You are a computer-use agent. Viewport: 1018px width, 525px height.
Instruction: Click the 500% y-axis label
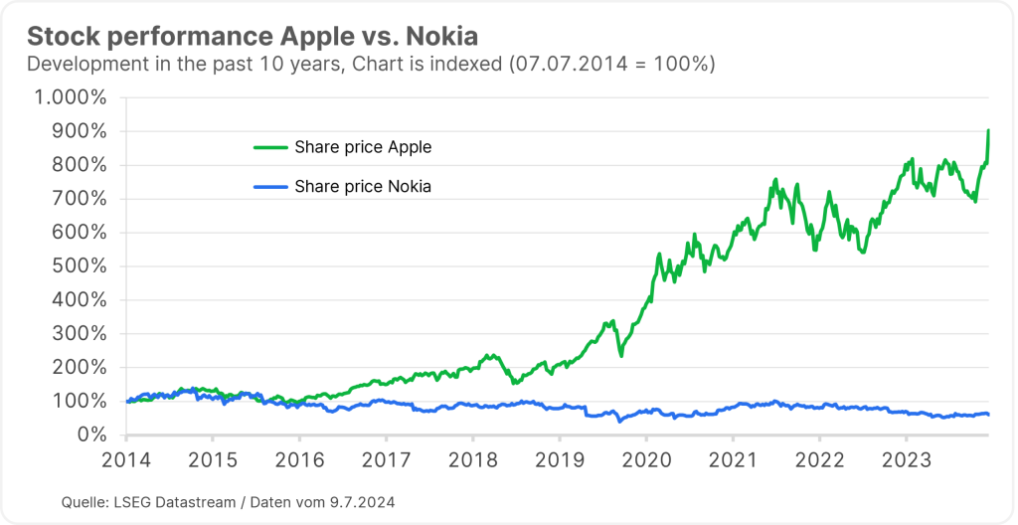(79, 266)
